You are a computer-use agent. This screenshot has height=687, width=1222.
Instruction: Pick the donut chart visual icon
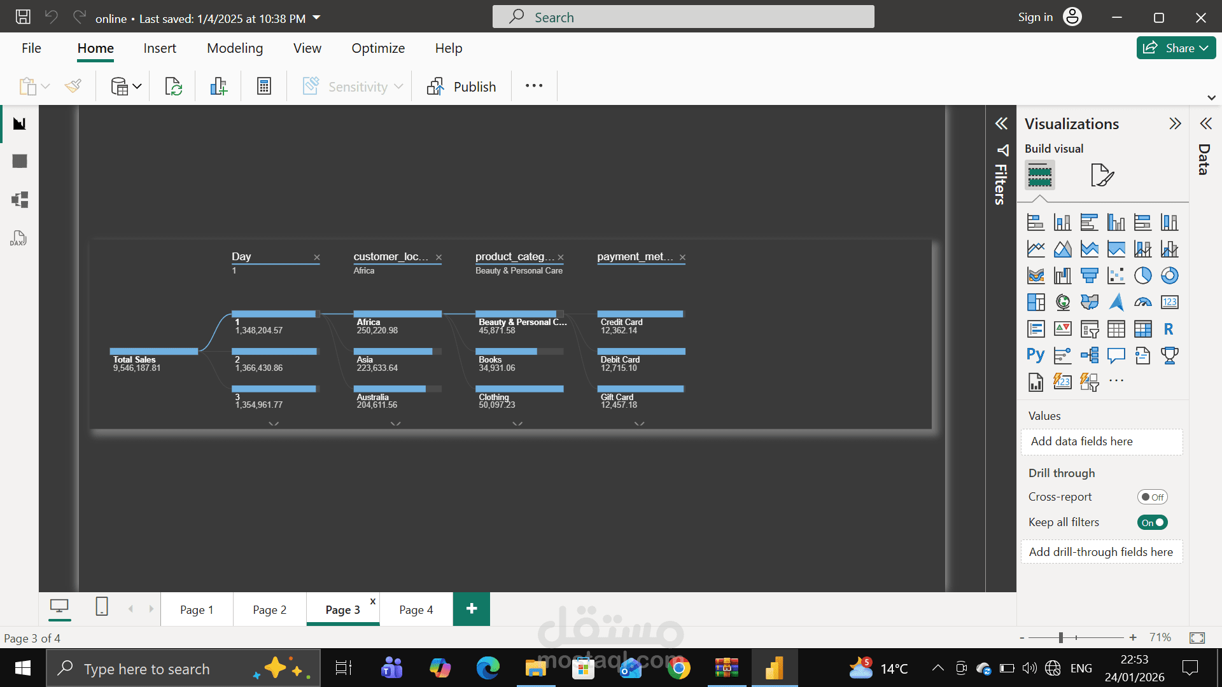pos(1169,275)
